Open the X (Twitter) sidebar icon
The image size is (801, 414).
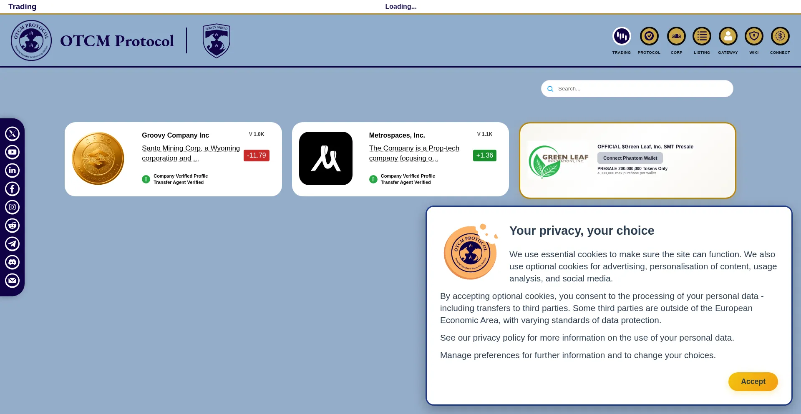tap(13, 134)
